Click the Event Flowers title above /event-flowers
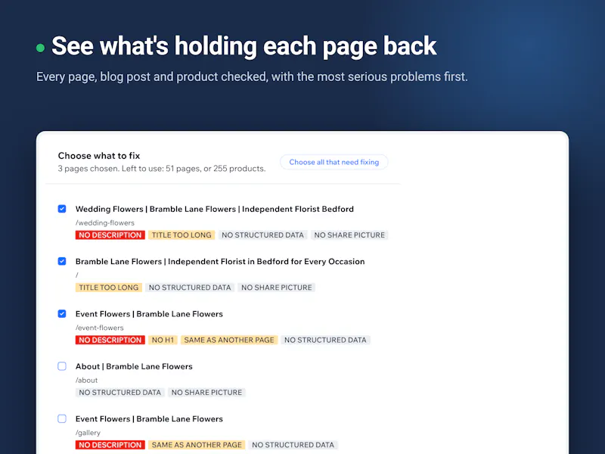 coord(149,314)
